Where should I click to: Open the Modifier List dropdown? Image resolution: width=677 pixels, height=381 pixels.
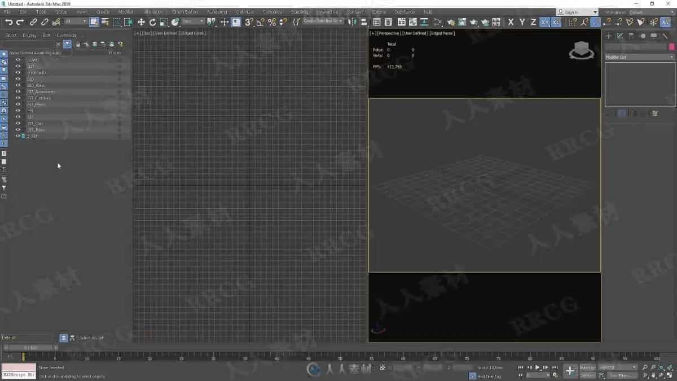click(640, 57)
